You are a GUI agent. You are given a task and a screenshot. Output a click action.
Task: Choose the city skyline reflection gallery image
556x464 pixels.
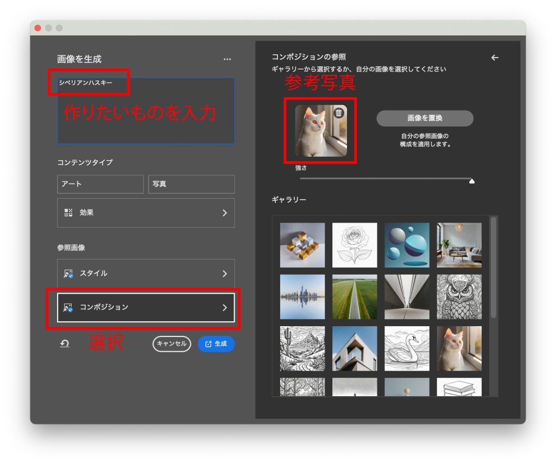[x=302, y=297]
